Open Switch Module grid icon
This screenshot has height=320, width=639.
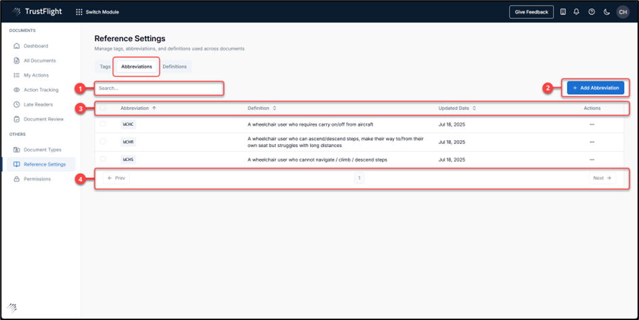pos(79,12)
